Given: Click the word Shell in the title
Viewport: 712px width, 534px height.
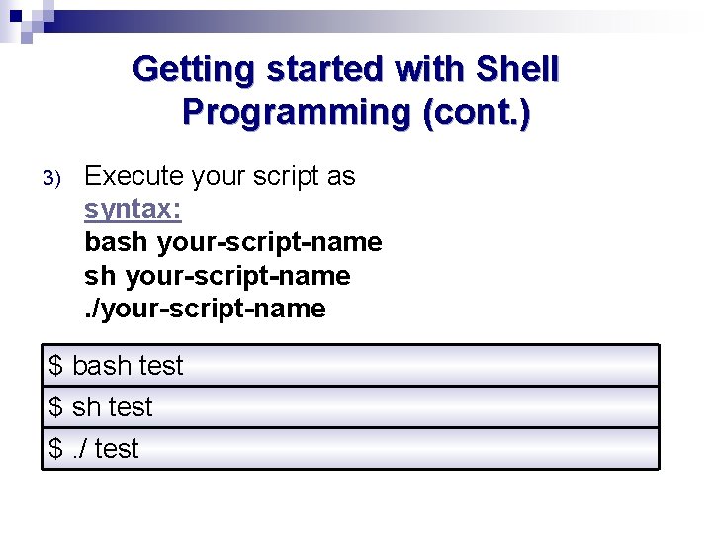Looking at the screenshot, I should coord(517,69).
